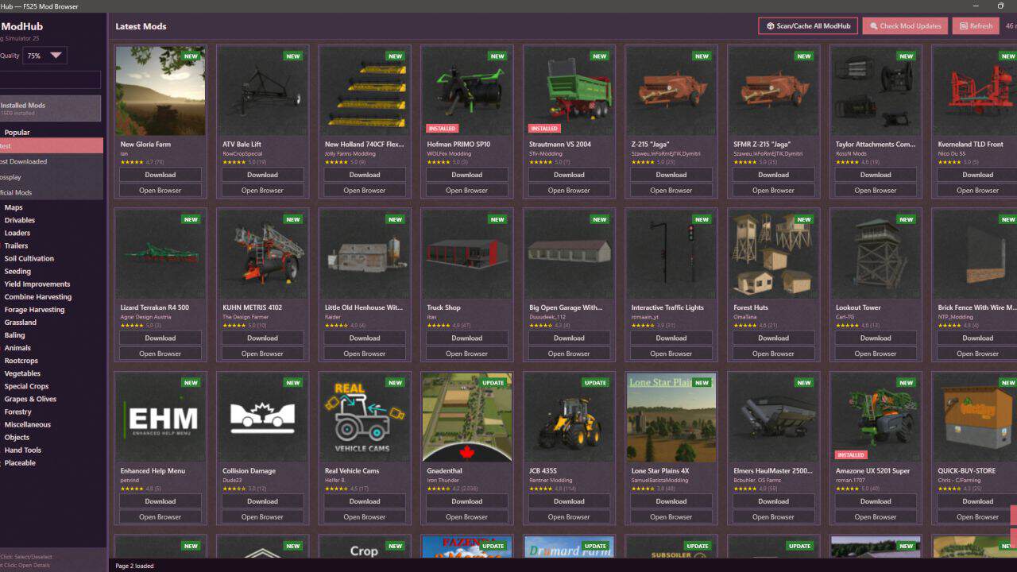Open the Hand Tools category
The image size is (1017, 572).
click(x=23, y=449)
